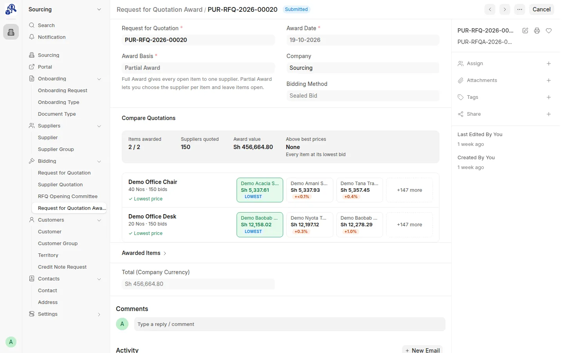Open Onboarding Request in sidebar
Viewport: 564px width, 353px height.
(x=63, y=90)
